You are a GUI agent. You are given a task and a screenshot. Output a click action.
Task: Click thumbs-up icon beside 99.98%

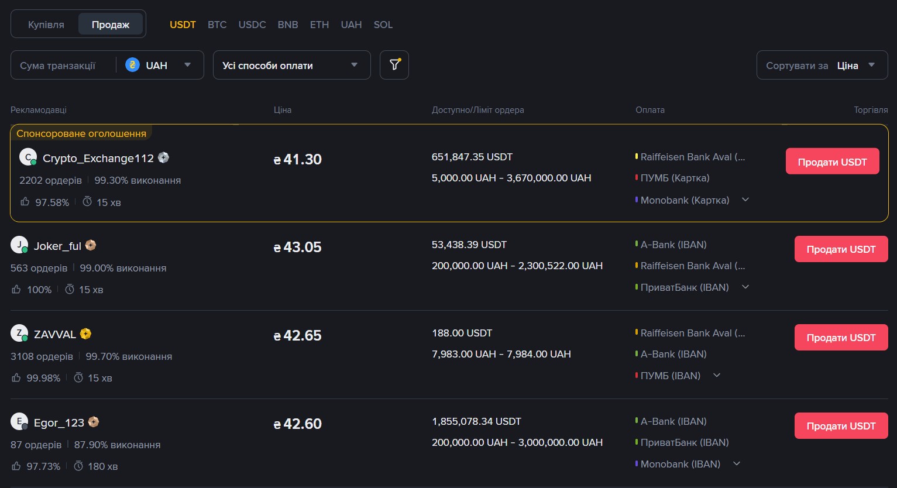click(x=16, y=377)
